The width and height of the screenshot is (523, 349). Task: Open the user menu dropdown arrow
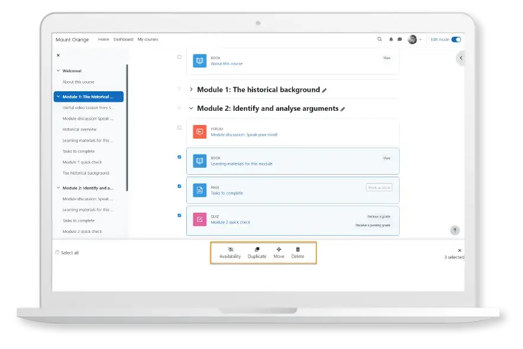420,40
